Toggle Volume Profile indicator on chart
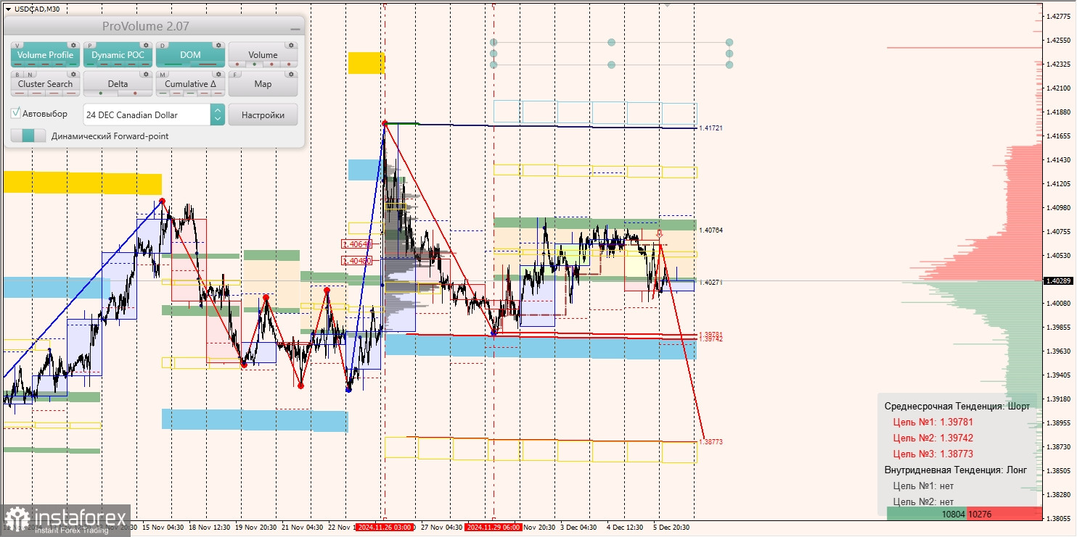Image resolution: width=1077 pixels, height=537 pixels. coord(45,55)
